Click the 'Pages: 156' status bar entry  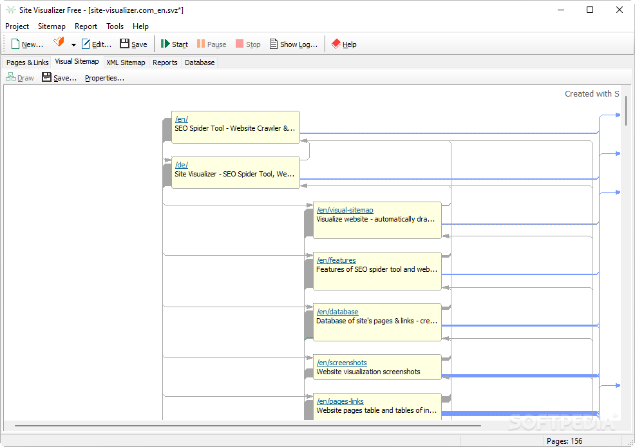coord(564,441)
